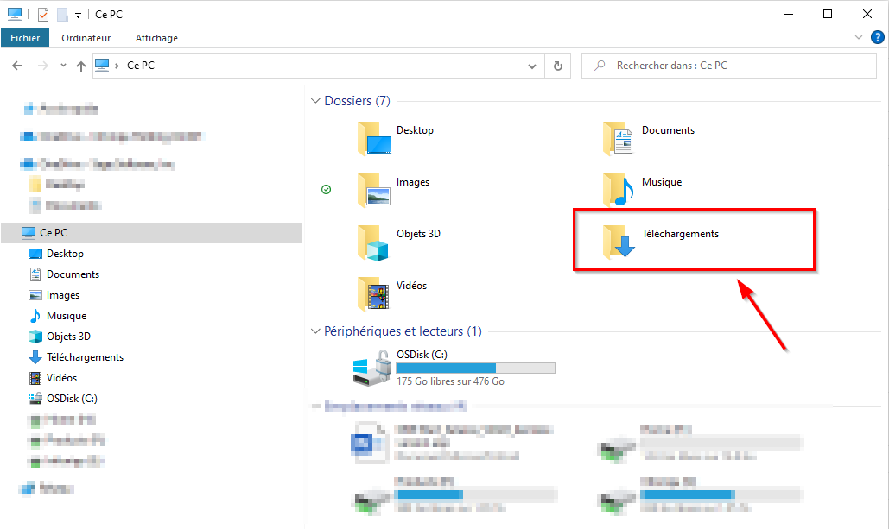The width and height of the screenshot is (889, 529).
Task: Open the Fichier menu
Action: (25, 38)
